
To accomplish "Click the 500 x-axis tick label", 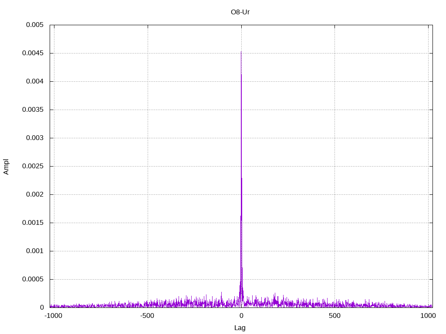I will click(x=334, y=316).
